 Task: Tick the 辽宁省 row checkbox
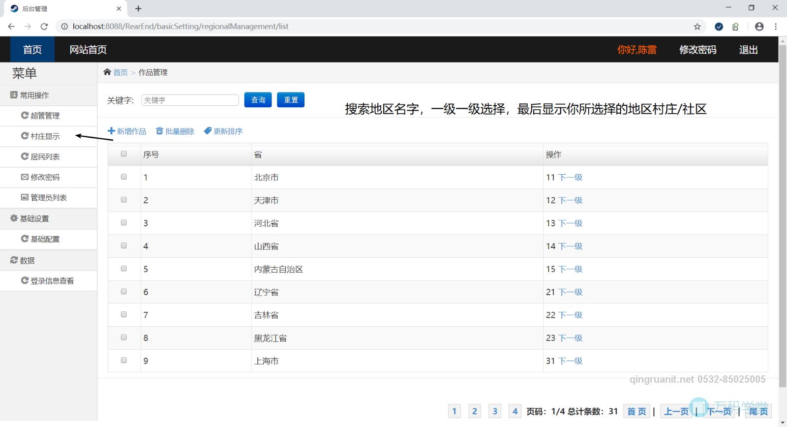pos(124,291)
